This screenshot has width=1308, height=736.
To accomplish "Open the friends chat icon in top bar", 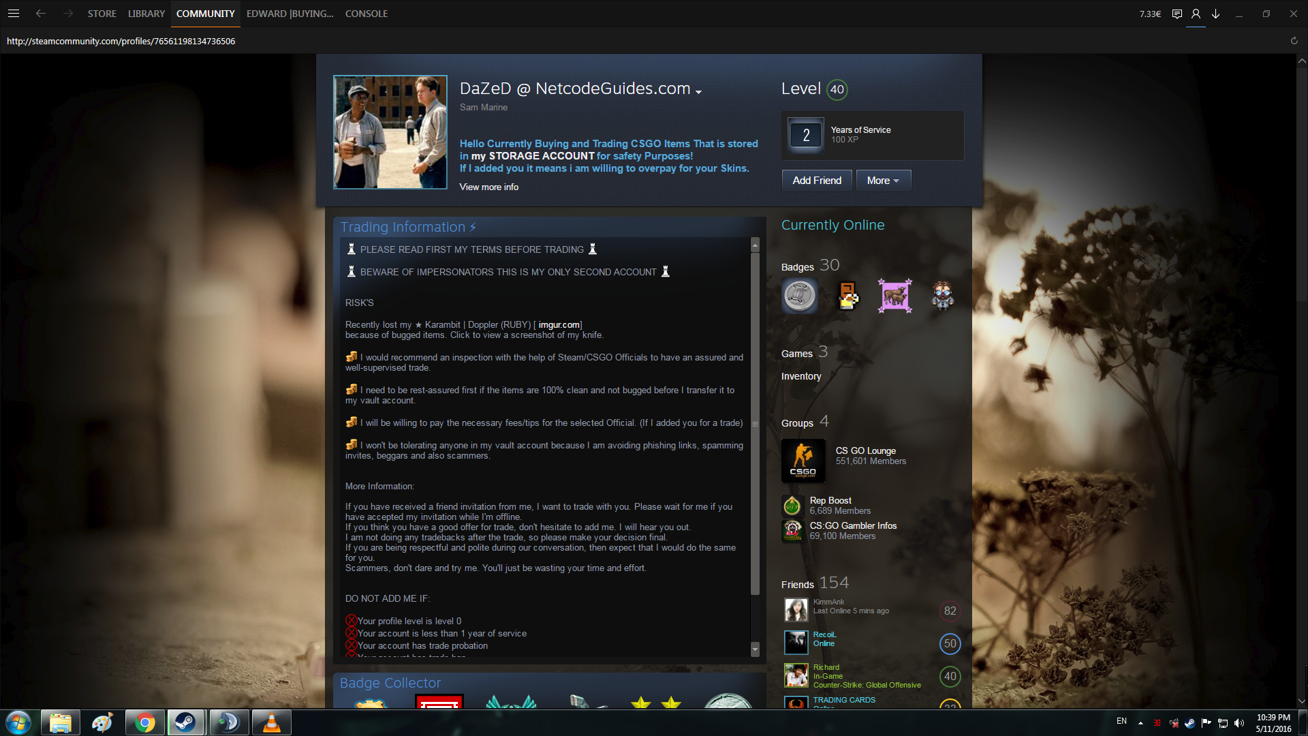I will click(x=1177, y=14).
